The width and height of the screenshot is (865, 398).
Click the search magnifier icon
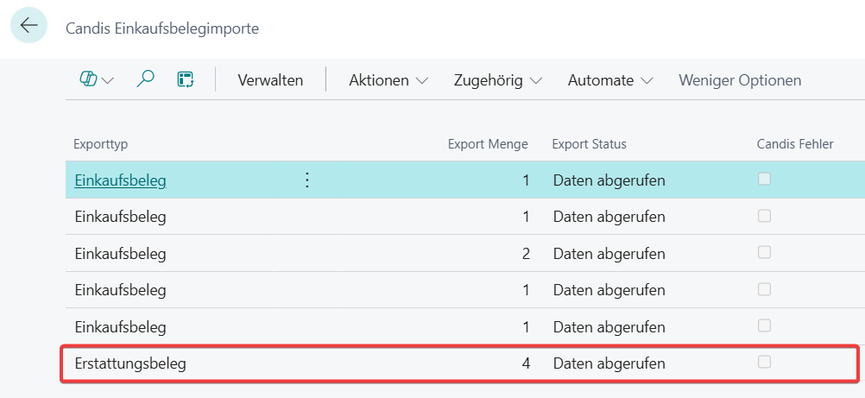pos(146,80)
